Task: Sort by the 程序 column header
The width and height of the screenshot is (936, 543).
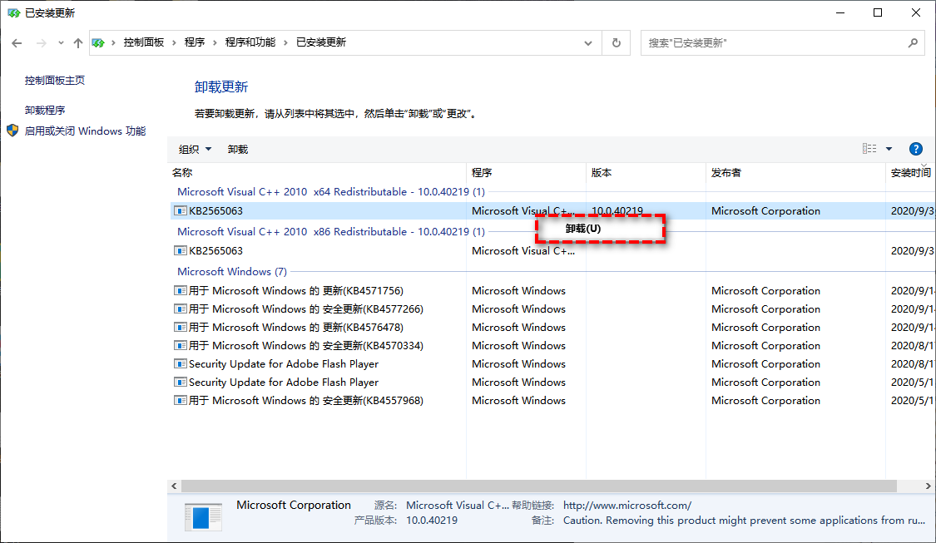Action: point(526,173)
